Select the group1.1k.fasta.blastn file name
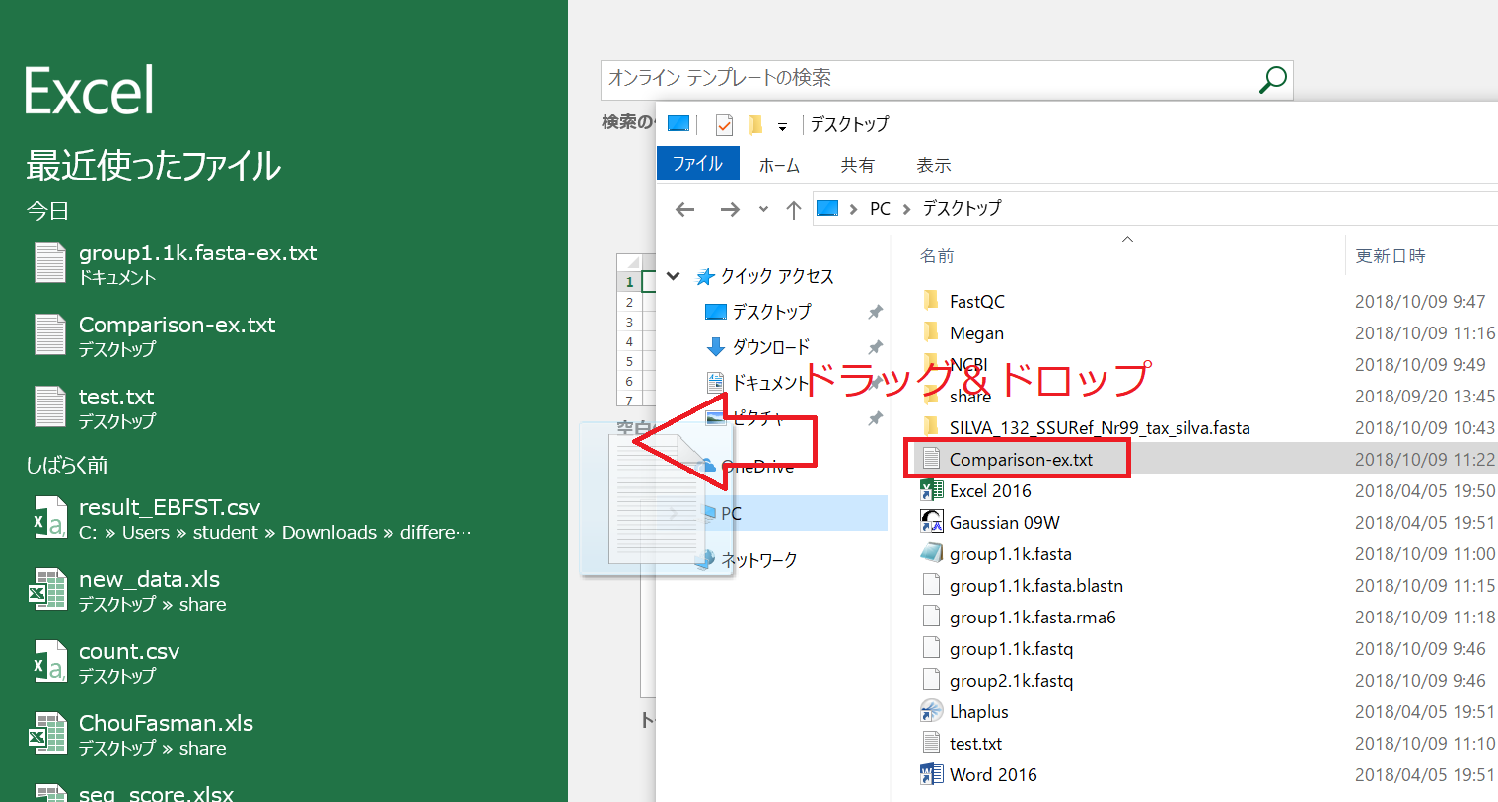The width and height of the screenshot is (1498, 802). coord(1036,586)
